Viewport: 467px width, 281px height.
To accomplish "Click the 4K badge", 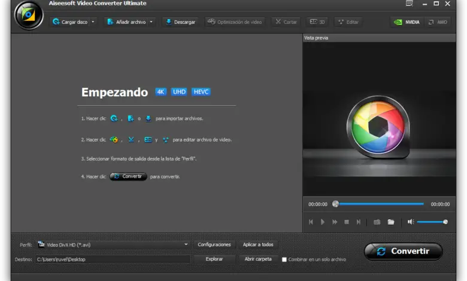I will [160, 92].
